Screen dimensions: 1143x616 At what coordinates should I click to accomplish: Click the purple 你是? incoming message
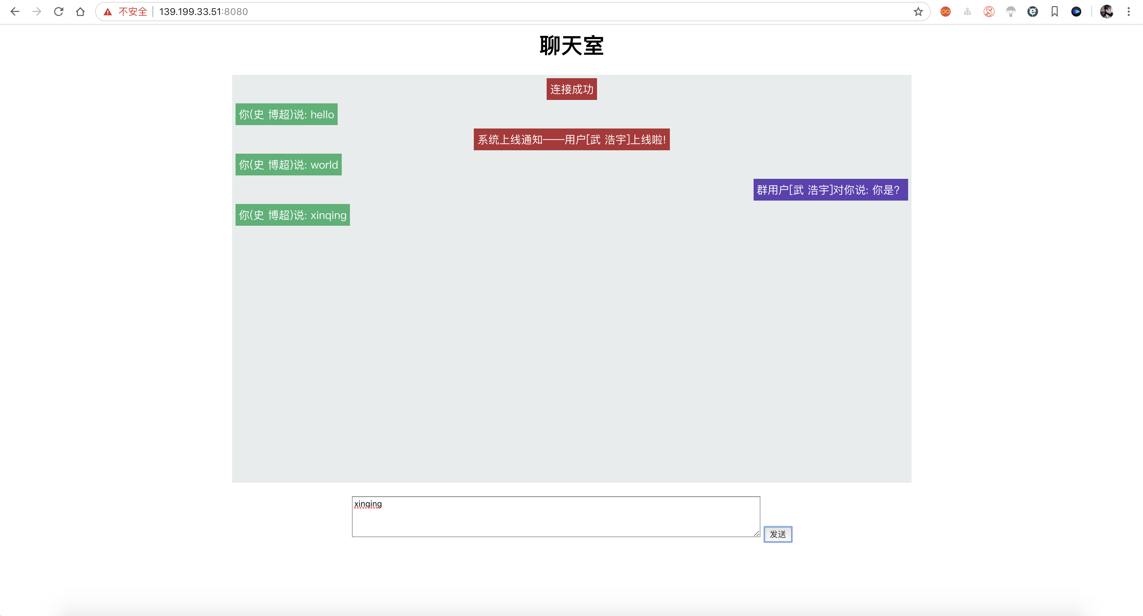(830, 190)
